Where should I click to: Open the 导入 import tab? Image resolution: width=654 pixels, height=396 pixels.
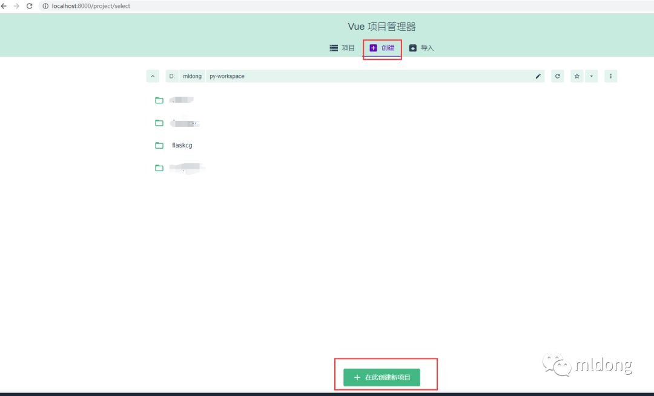pos(421,48)
